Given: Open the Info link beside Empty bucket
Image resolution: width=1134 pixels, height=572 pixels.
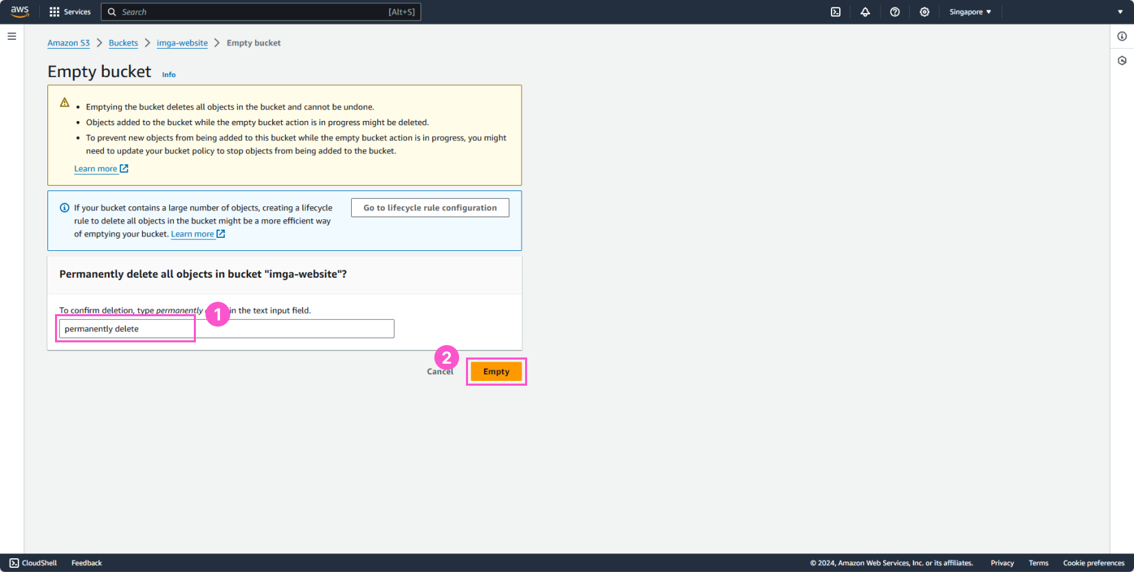Looking at the screenshot, I should click(x=169, y=74).
